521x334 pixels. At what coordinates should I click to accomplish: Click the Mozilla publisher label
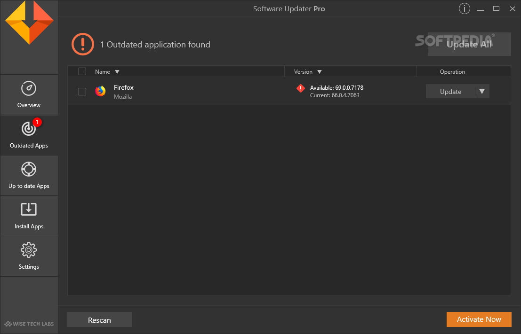(123, 97)
